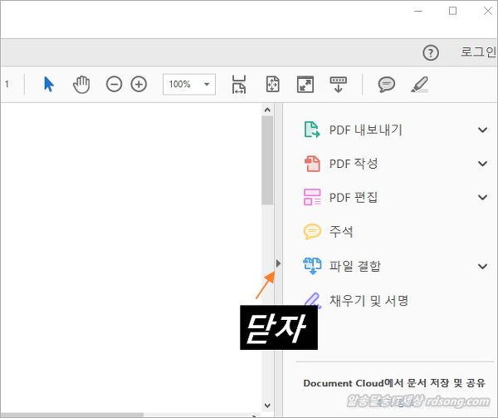Click the 로그인 sign-in button
The image size is (498, 418).
[x=478, y=53]
